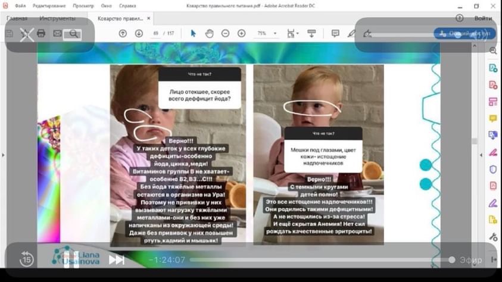Rewind video 15 seconds
The width and height of the screenshot is (502, 282).
pyautogui.click(x=27, y=259)
